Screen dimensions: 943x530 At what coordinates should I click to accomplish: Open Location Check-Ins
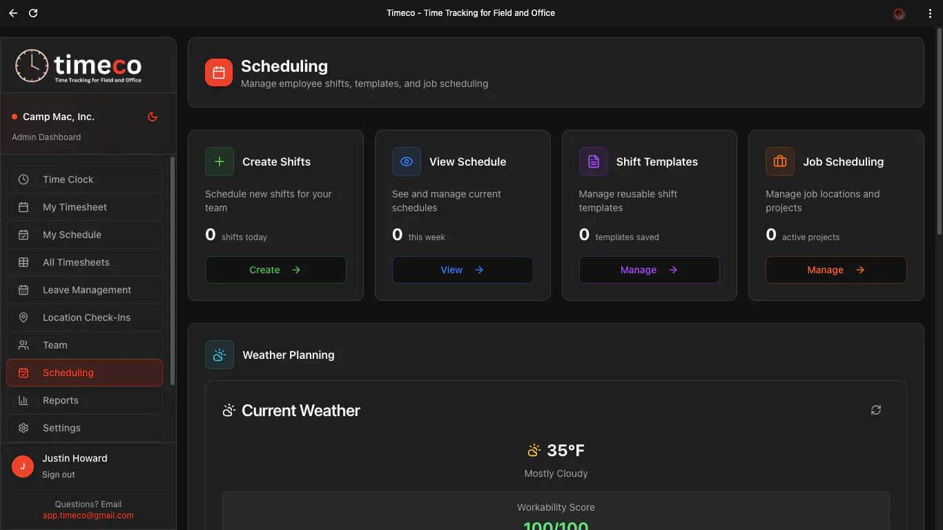pyautogui.click(x=84, y=317)
